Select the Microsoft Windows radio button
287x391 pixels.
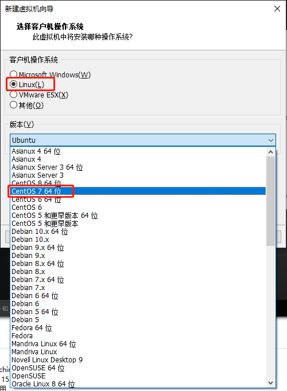tap(13, 75)
